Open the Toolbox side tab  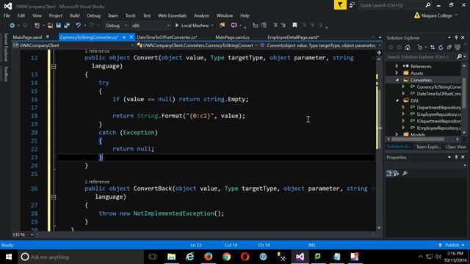(x=6, y=73)
